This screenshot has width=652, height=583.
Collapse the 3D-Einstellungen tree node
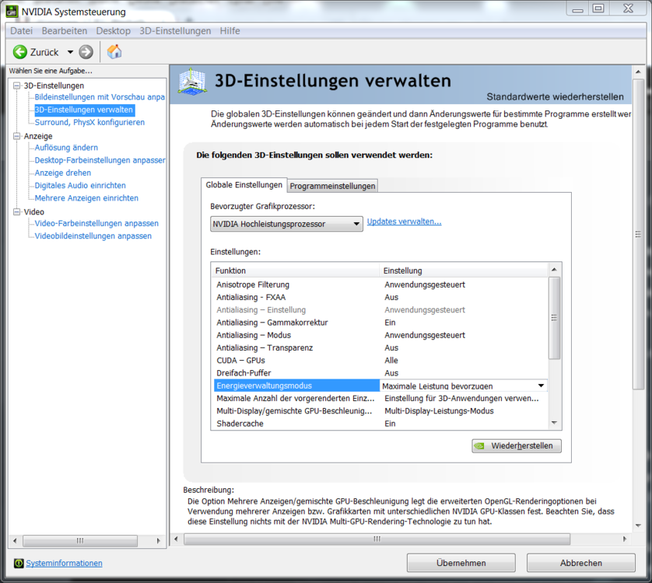point(17,86)
